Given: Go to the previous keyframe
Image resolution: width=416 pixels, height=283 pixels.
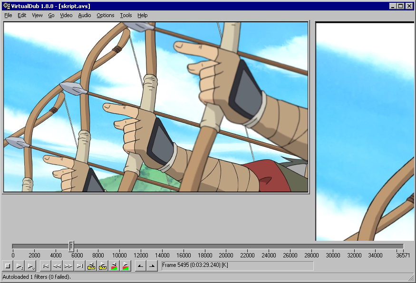Looking at the screenshot, I should 91,266.
